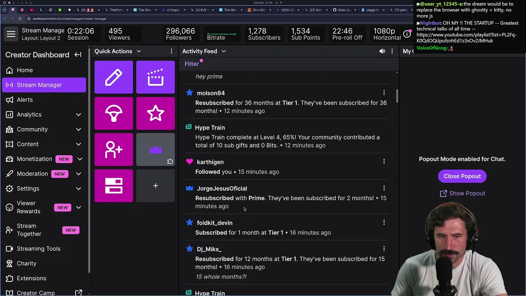The height and width of the screenshot is (296, 526).
Task: Click the Bitrate graph indicator
Action: coord(221,34)
